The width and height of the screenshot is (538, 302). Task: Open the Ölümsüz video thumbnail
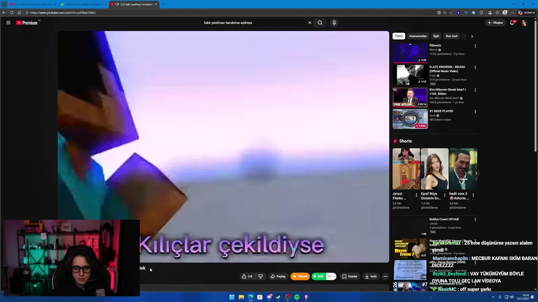click(x=410, y=53)
